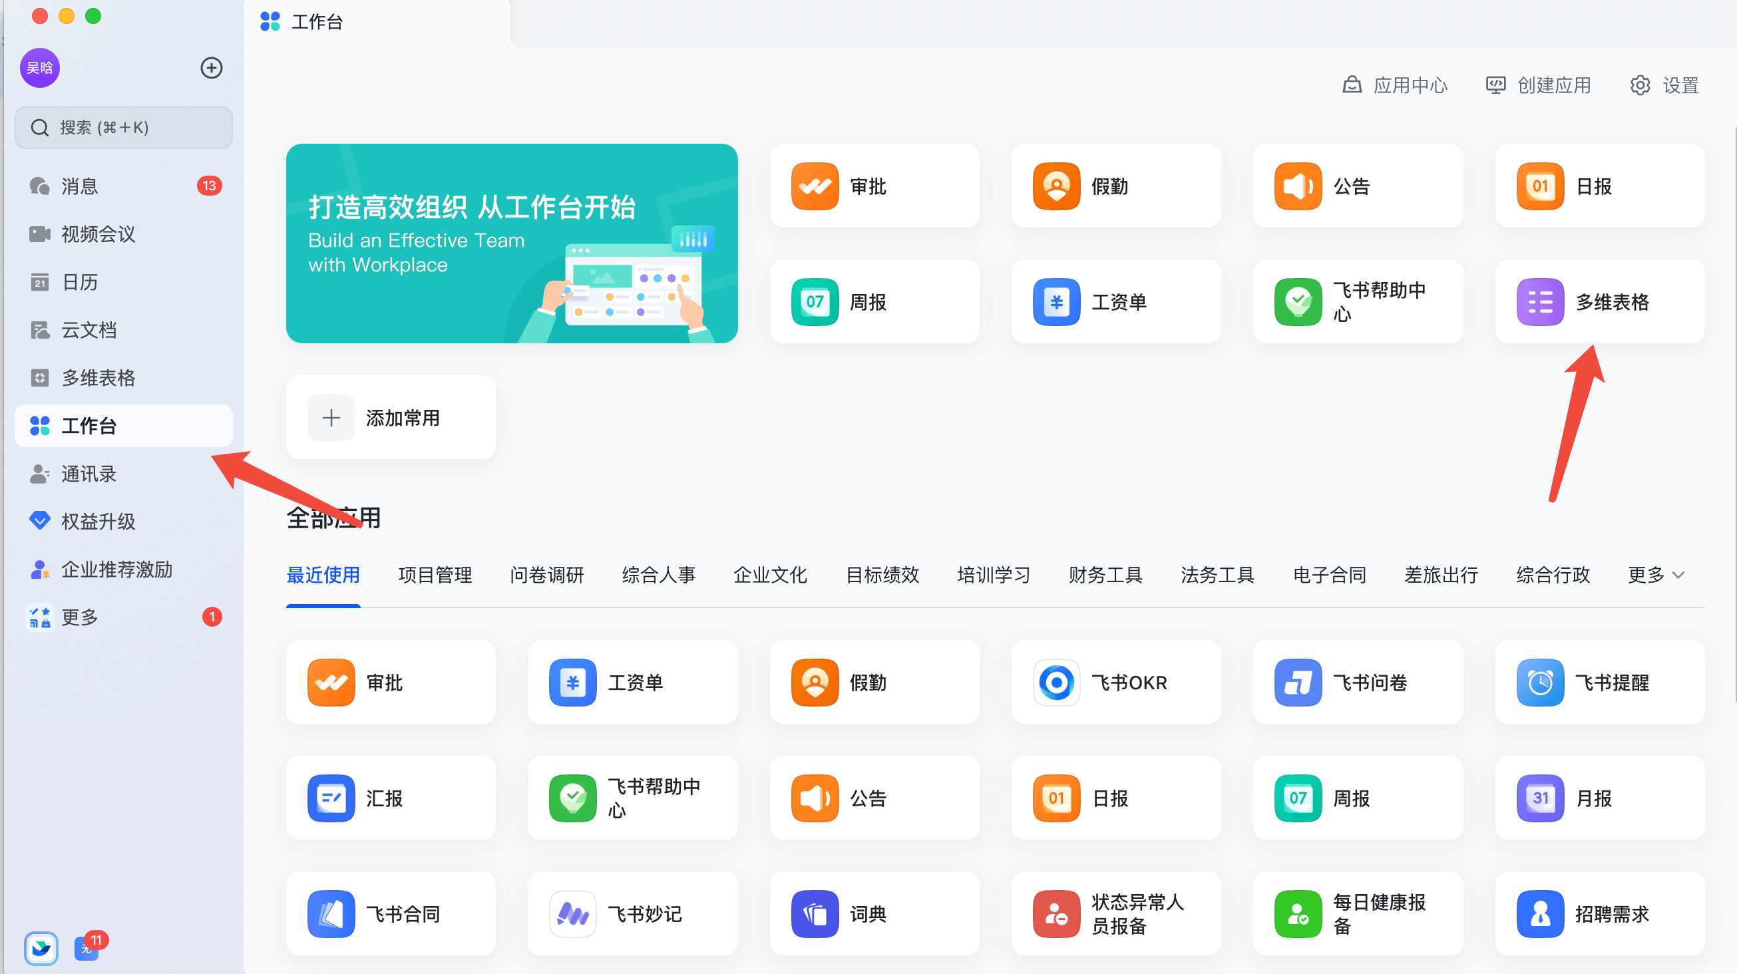Viewport: 1737px width, 974px height.
Task: Open the 飞书合同 app
Action: [x=391, y=914]
